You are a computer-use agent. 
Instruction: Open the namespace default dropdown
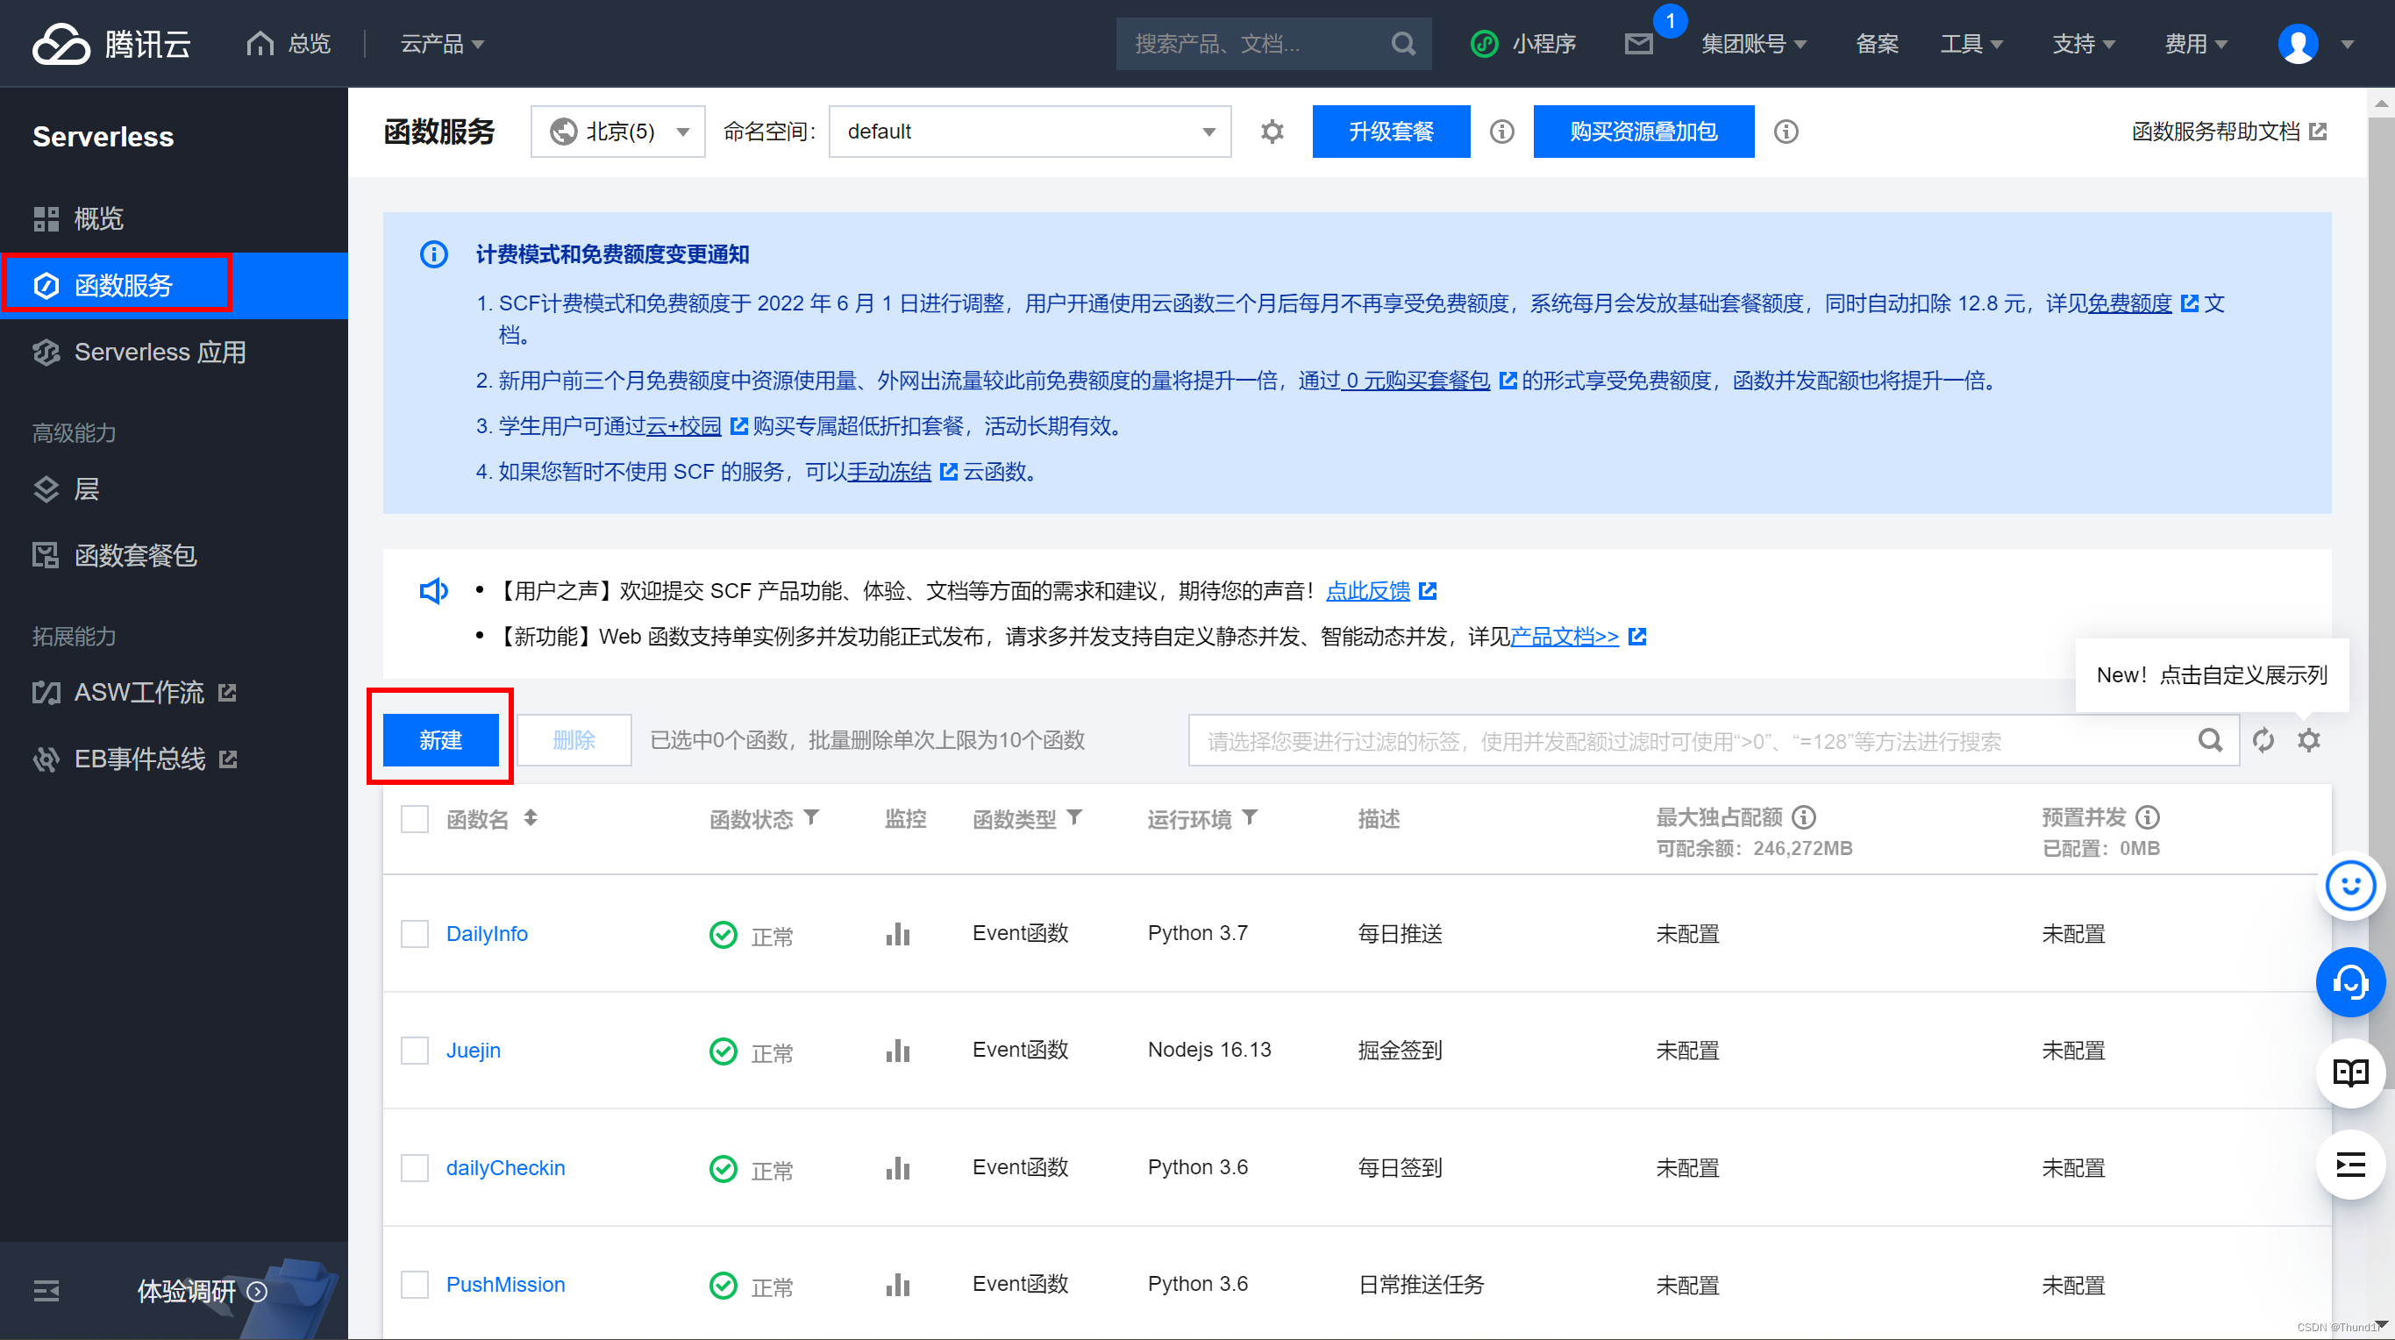(x=1030, y=132)
